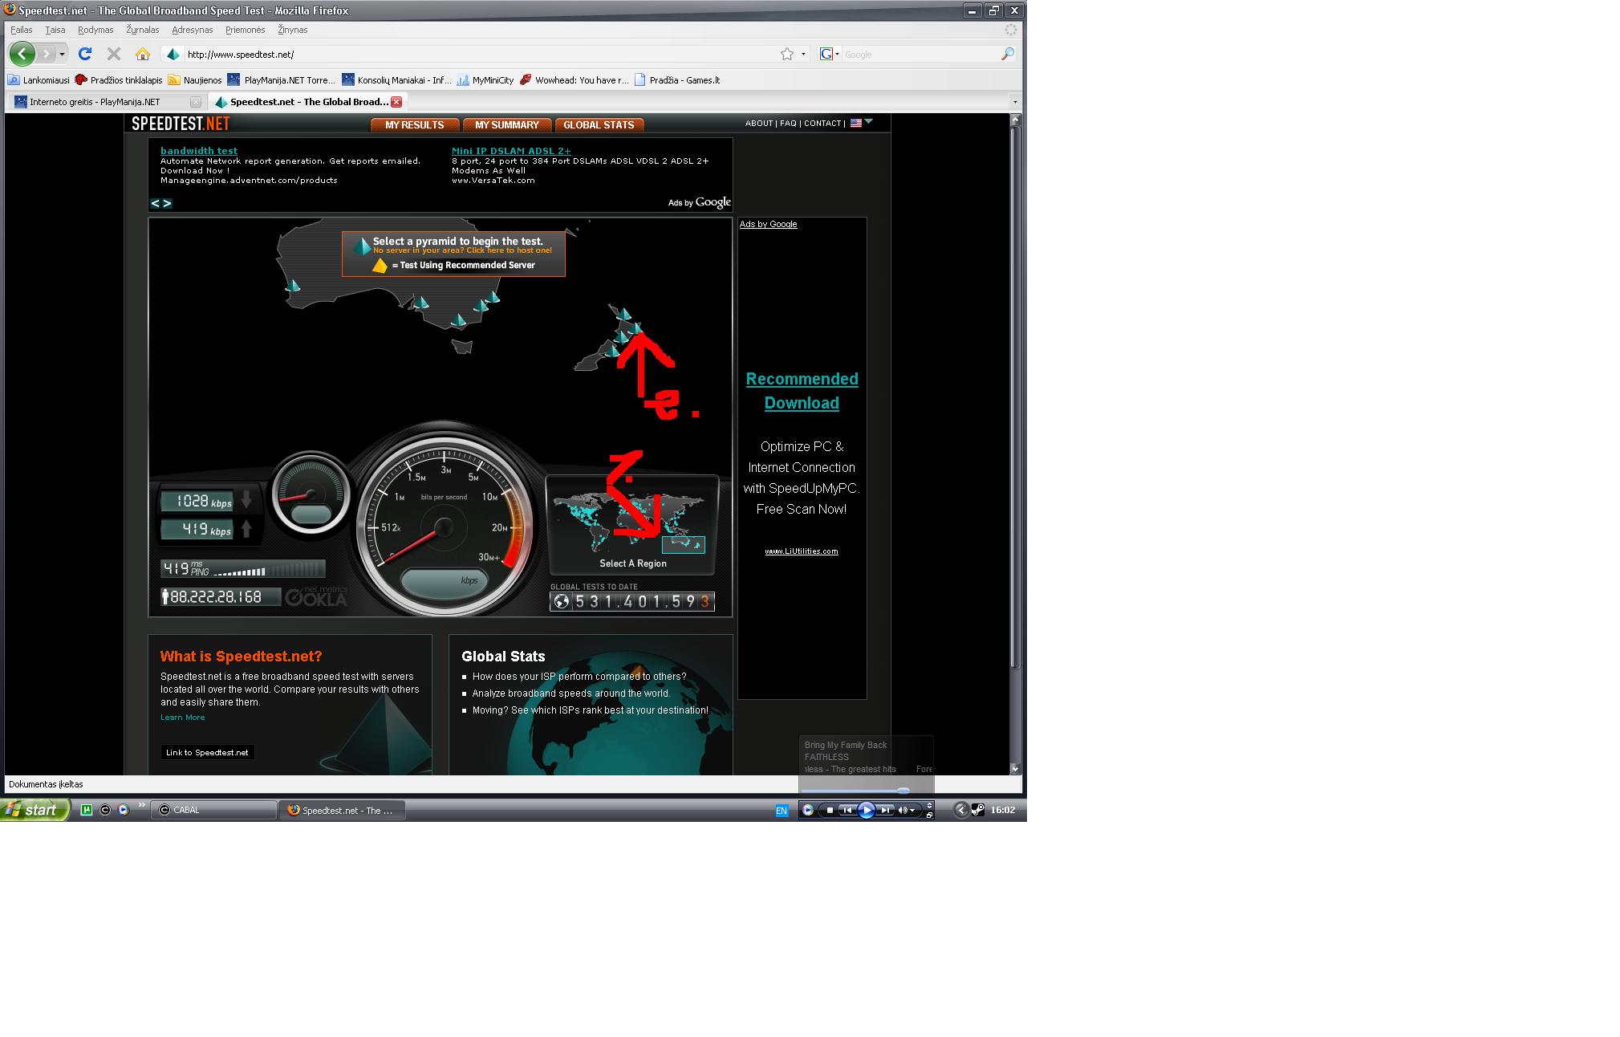Open CABAL icon in quick launch

point(104,810)
